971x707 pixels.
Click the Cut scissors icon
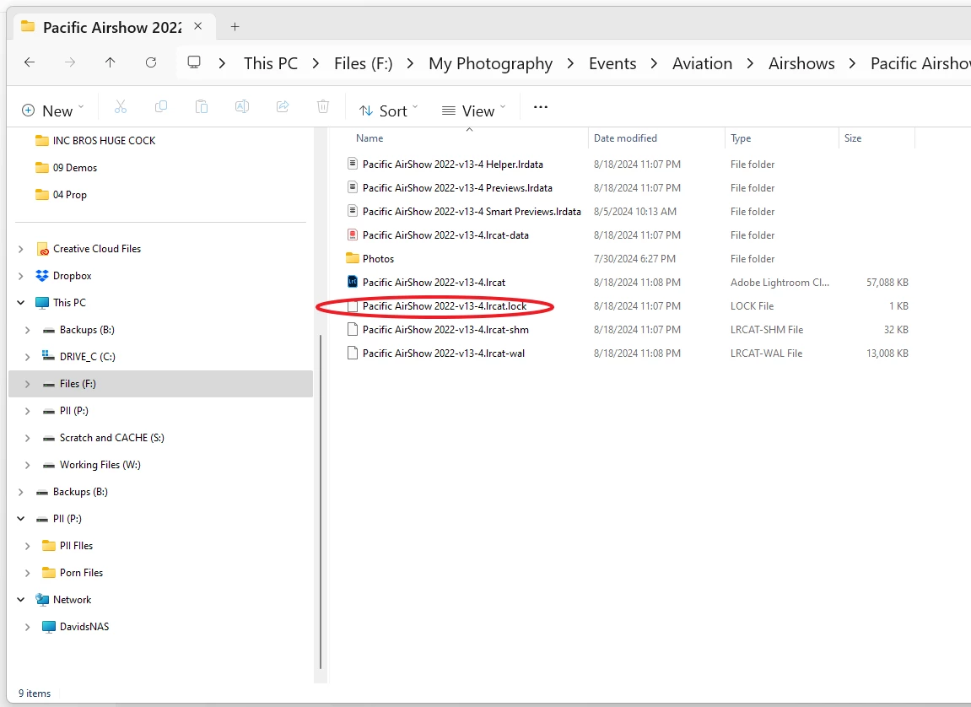[x=120, y=106]
